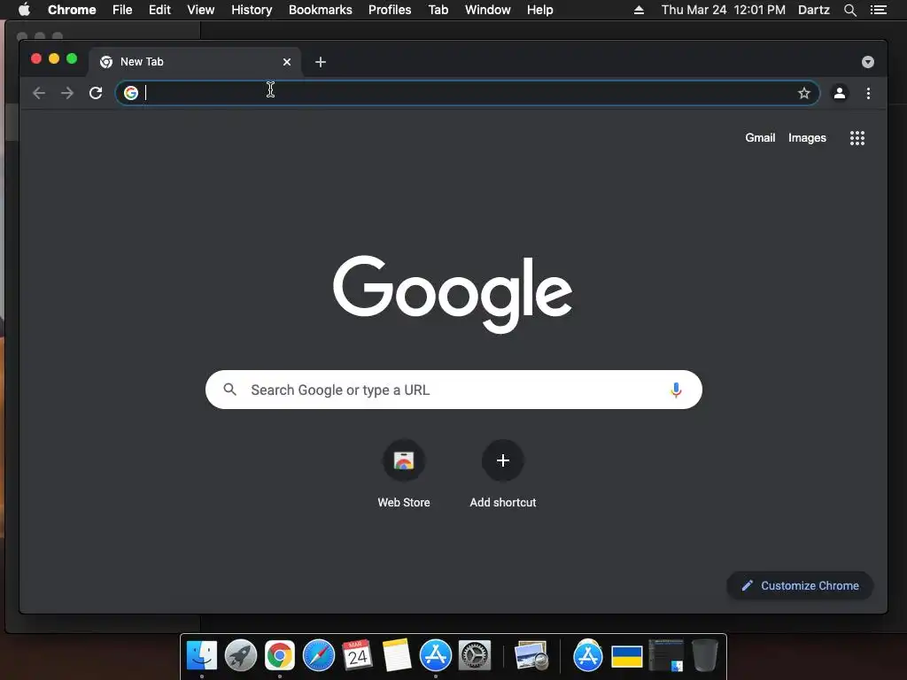
Task: Bookmark this tab with the star icon
Action: click(804, 93)
